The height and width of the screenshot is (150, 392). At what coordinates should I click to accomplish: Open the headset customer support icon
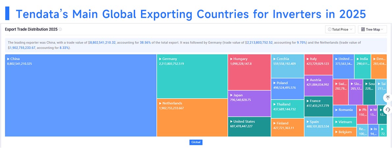pos(388,110)
